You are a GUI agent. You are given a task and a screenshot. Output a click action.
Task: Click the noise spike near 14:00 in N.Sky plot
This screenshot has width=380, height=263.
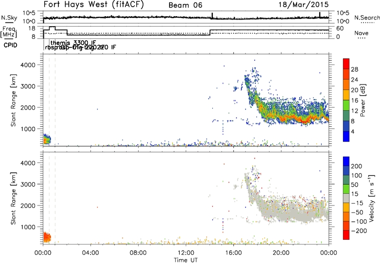[x=212, y=16]
